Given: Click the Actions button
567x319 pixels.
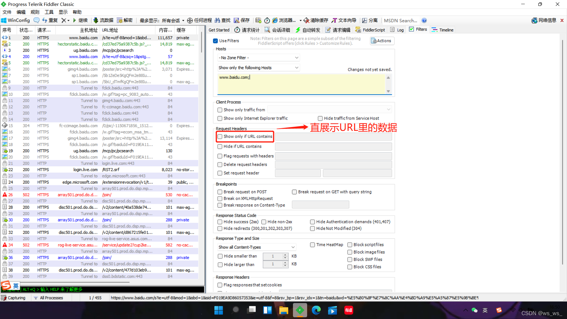Looking at the screenshot, I should [x=382, y=41].
